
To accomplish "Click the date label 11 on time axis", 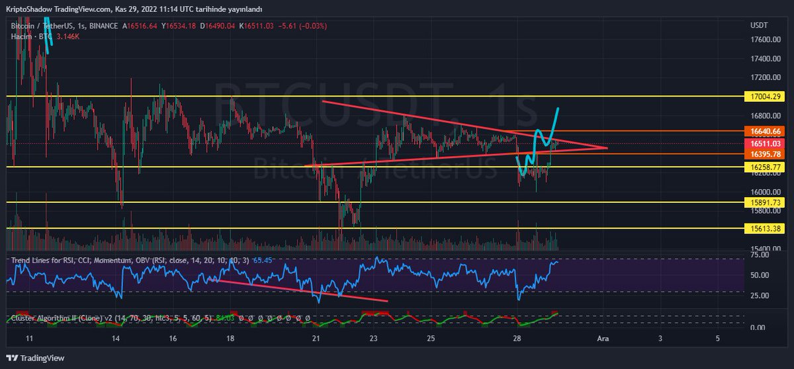I will [29, 339].
